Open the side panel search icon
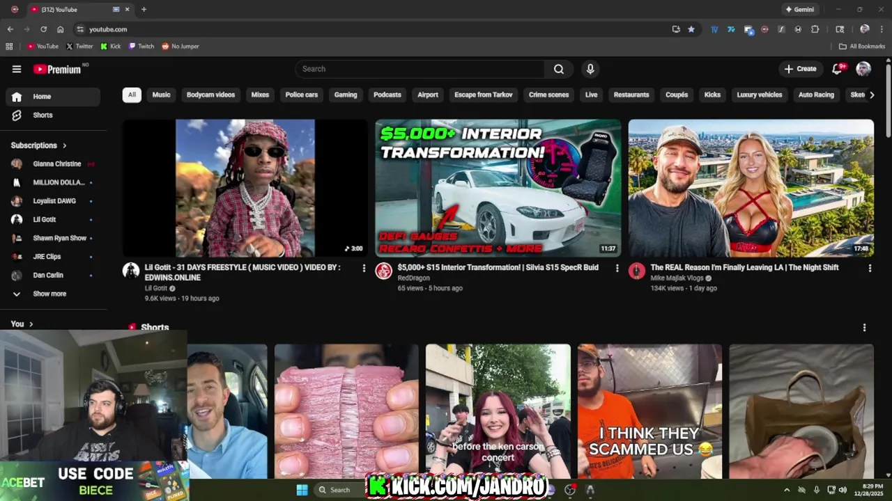892x501 pixels. click(840, 29)
